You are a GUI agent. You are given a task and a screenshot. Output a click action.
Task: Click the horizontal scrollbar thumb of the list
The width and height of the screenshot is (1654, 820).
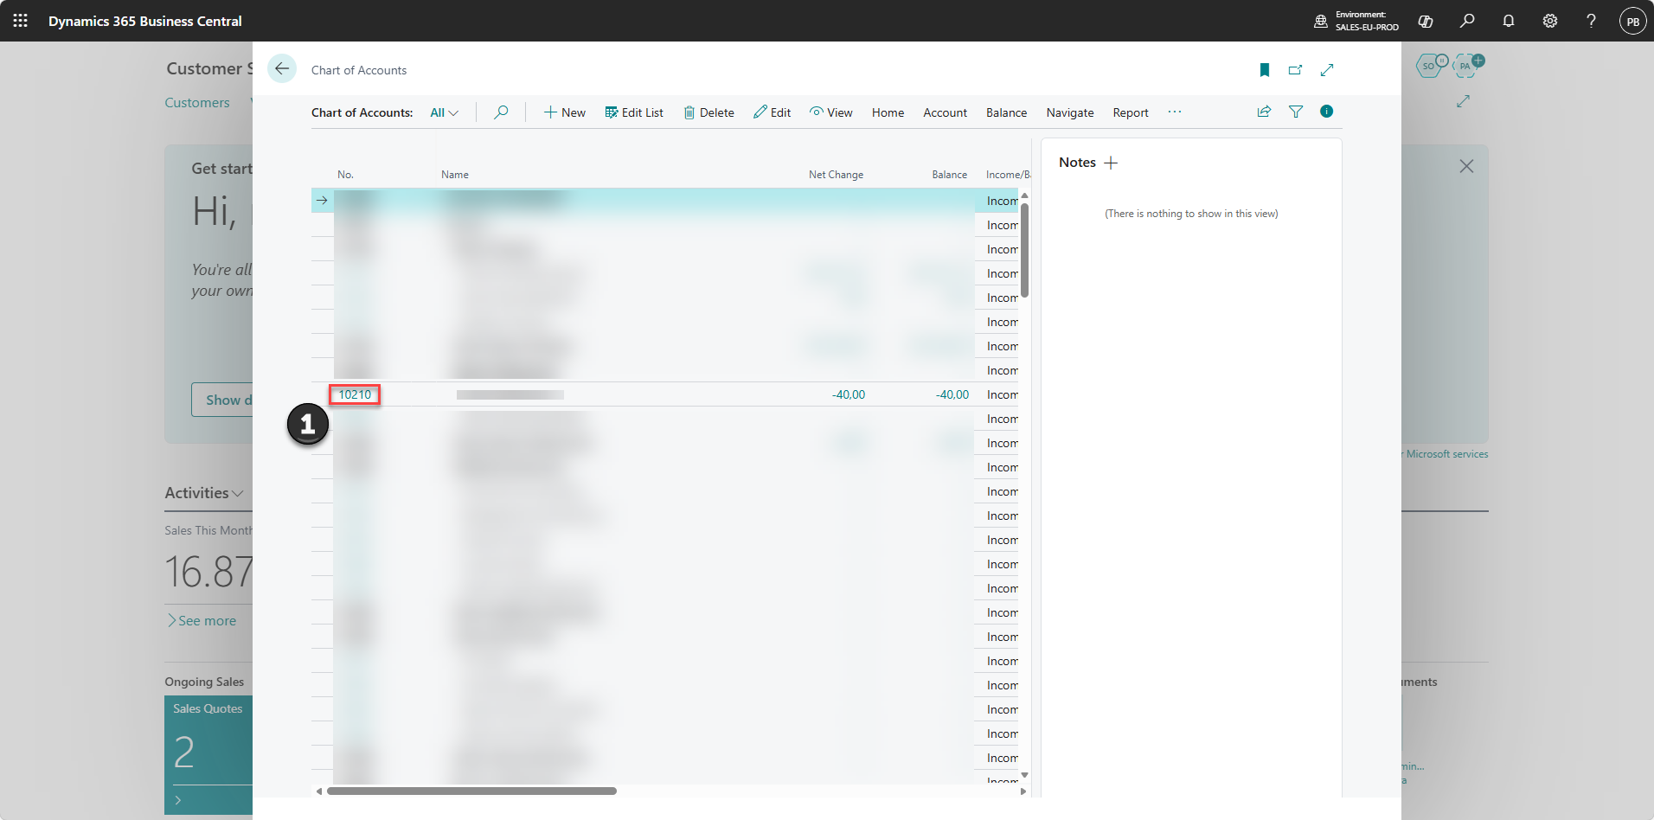(471, 791)
